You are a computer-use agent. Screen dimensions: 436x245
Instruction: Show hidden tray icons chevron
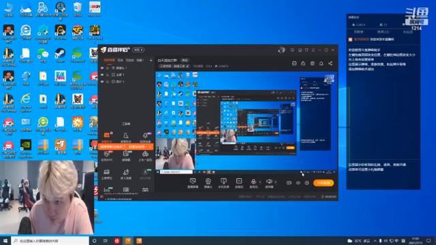pos(375,241)
